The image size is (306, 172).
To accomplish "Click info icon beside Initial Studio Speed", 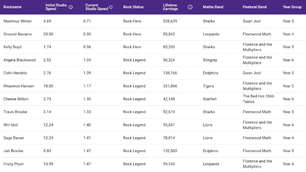I will tap(71, 7).
